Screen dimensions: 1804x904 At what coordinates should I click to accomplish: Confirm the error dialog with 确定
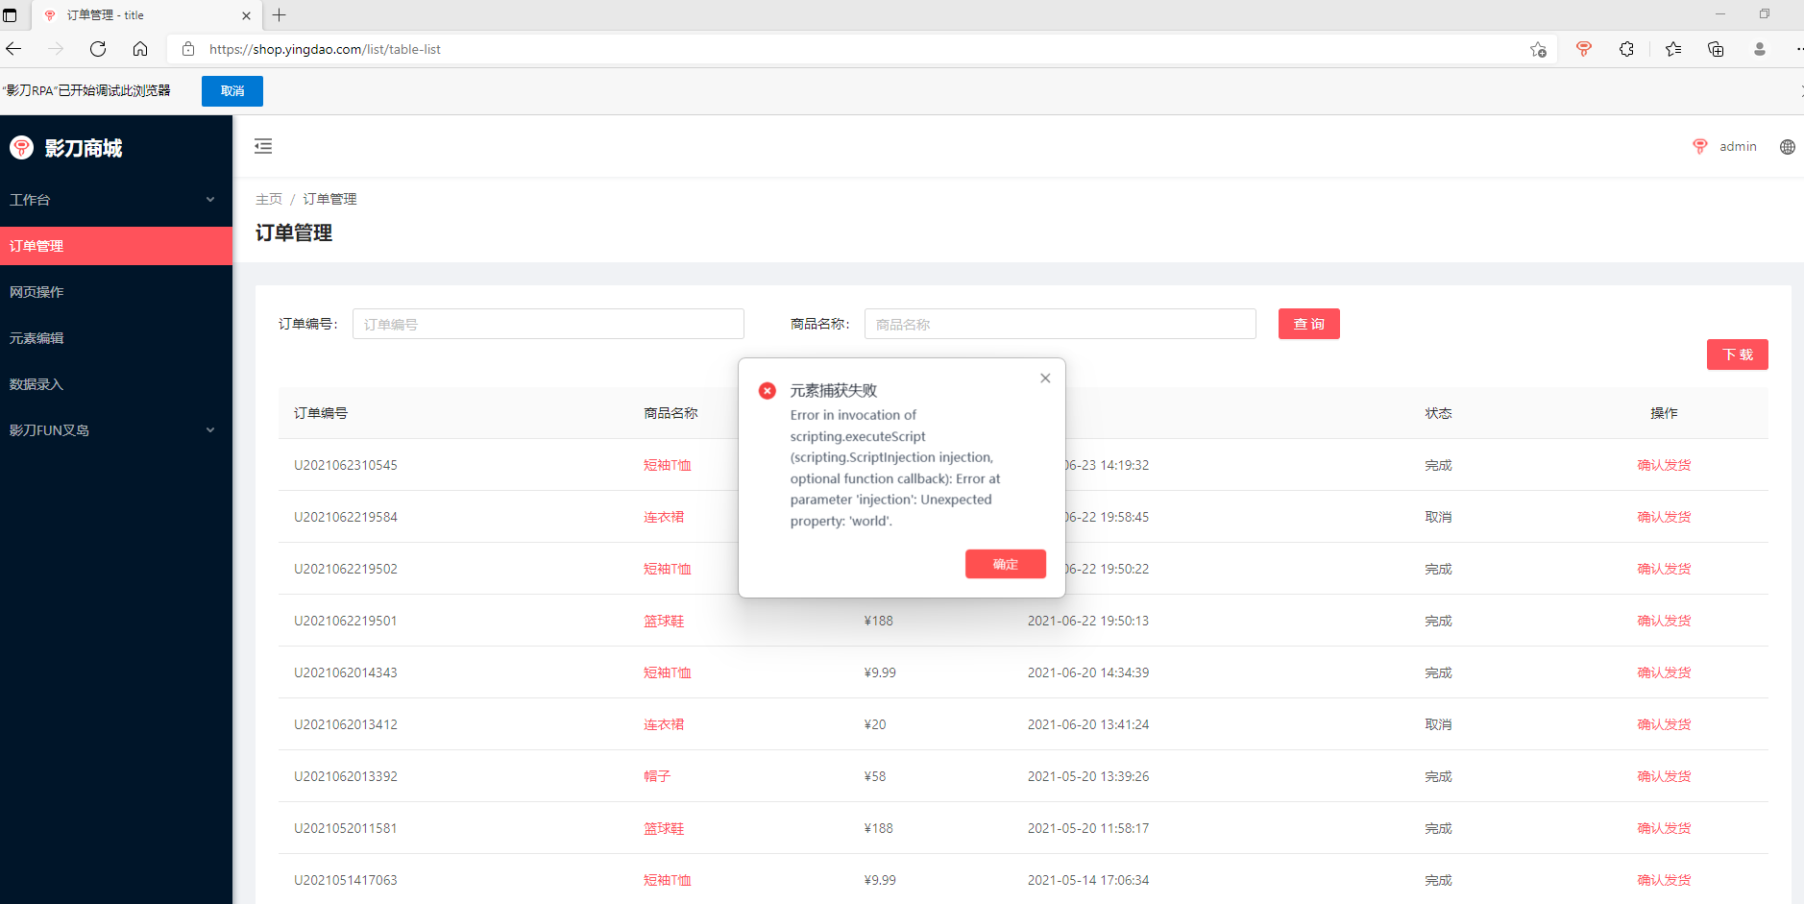1005,564
